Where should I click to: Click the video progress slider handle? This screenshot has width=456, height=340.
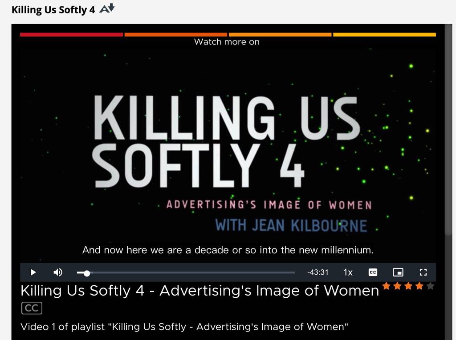(87, 273)
